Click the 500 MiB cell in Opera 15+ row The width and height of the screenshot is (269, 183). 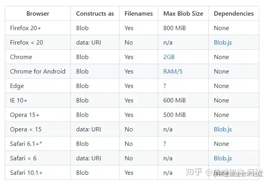174,115
